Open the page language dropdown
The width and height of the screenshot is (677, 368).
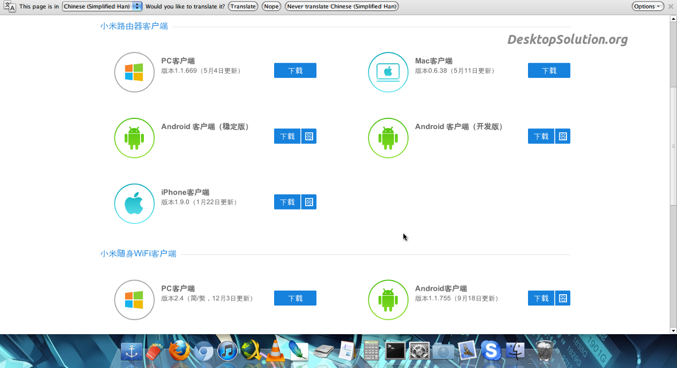(x=102, y=6)
